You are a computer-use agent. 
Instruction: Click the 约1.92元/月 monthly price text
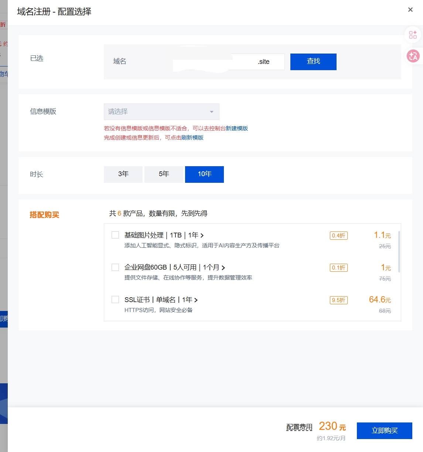[x=331, y=438]
